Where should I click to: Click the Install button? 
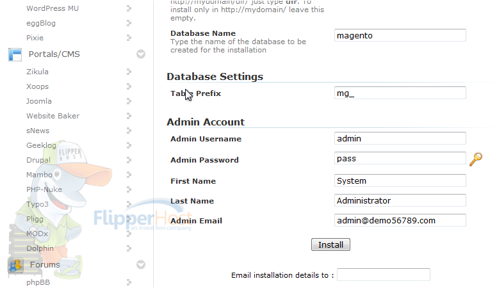tap(330, 244)
